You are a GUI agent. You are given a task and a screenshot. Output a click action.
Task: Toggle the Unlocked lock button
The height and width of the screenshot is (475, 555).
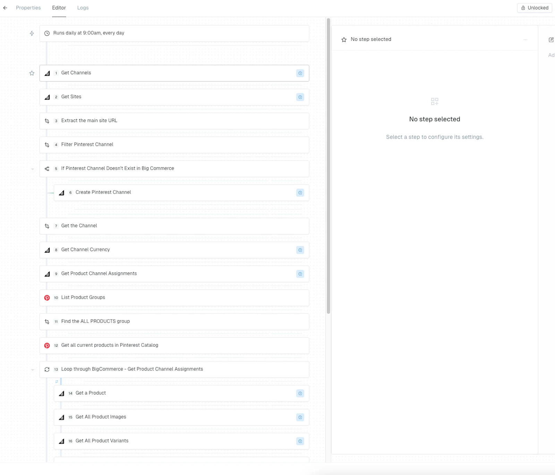[x=535, y=8]
